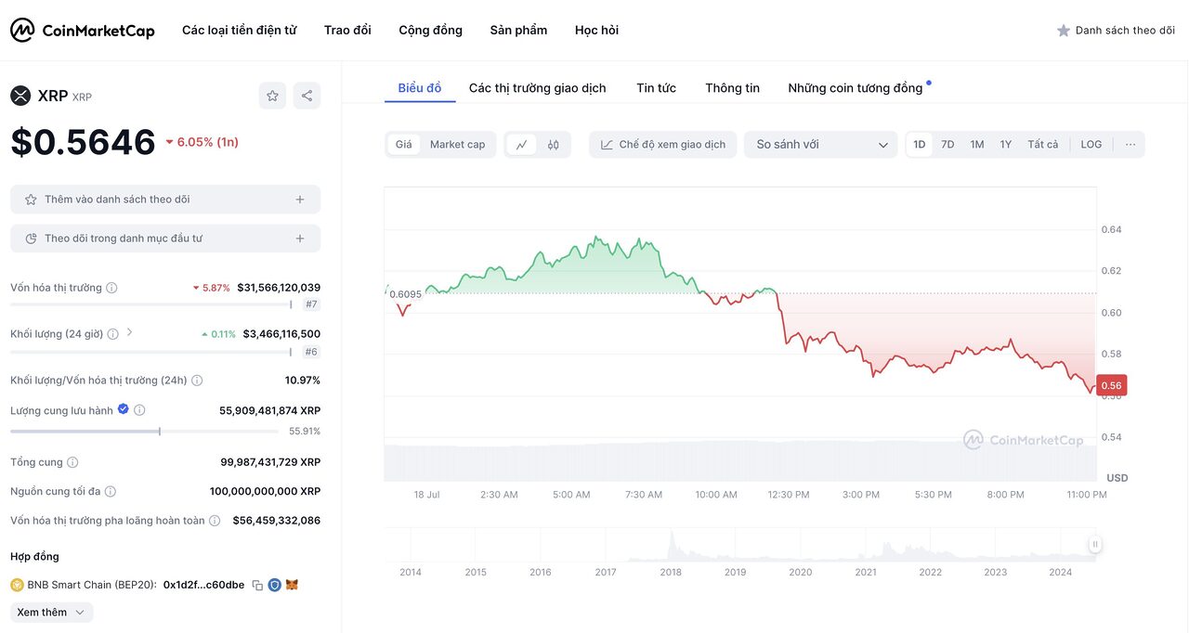Viewport: 1189px width, 633px height.
Task: Open Cộng đồng menu
Action: pyautogui.click(x=431, y=31)
